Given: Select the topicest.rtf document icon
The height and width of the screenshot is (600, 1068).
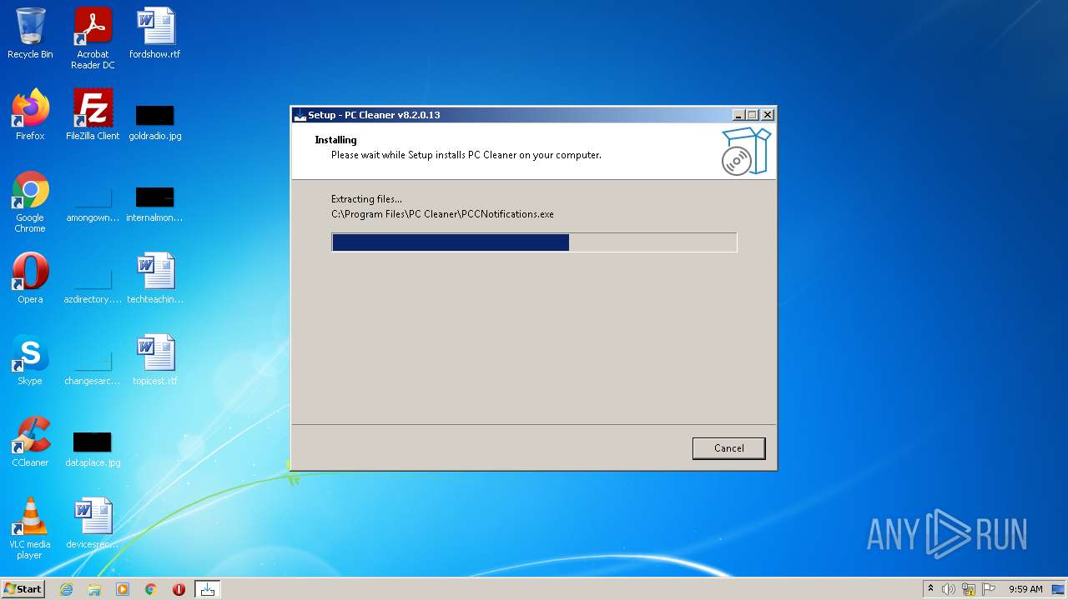Looking at the screenshot, I should [x=155, y=361].
